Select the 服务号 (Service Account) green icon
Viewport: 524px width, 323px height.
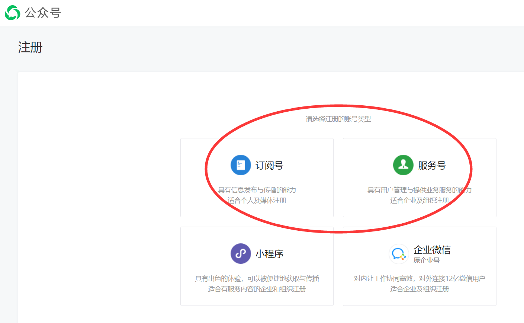point(403,165)
